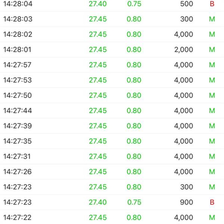Select the 4,000 volume at 14:28:02
This screenshot has width=224, height=224.
point(184,34)
